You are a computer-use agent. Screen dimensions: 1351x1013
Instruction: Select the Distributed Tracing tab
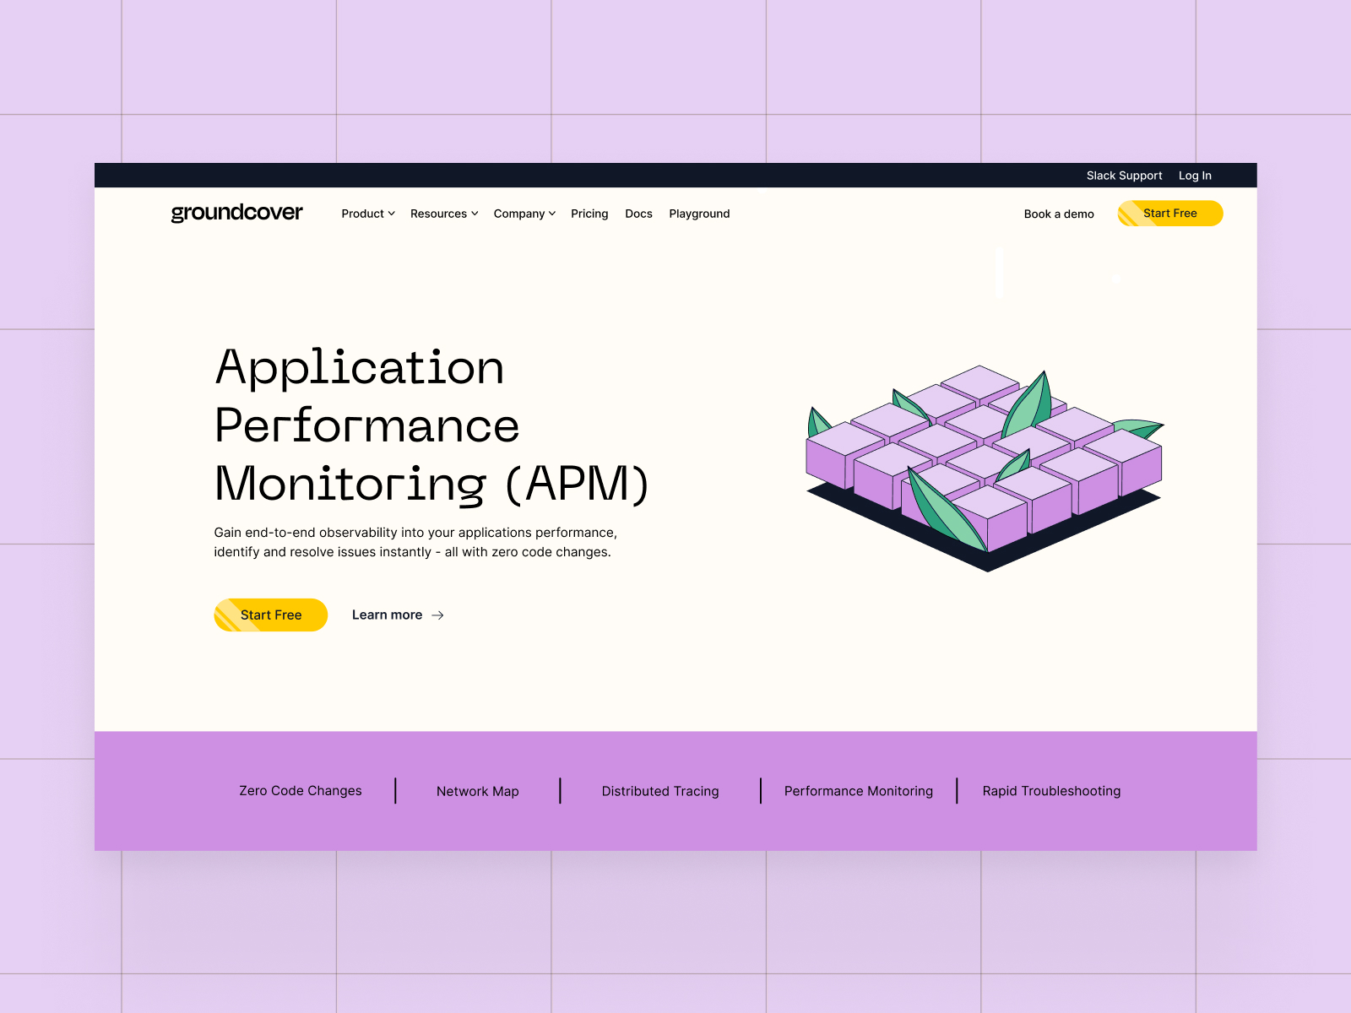coord(660,791)
